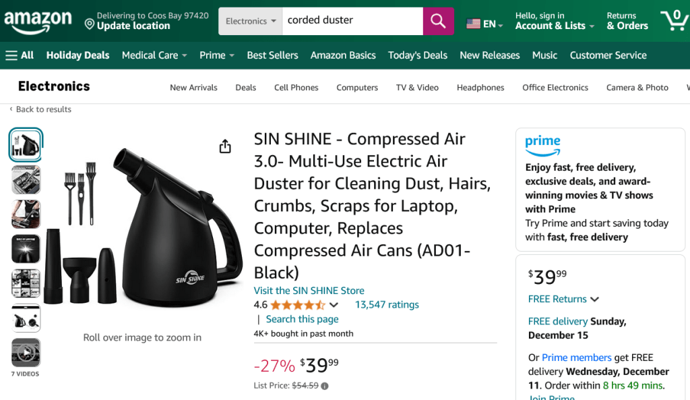Visit the SIN SHINE Store link
Viewport: 690px width, 400px height.
tap(309, 290)
